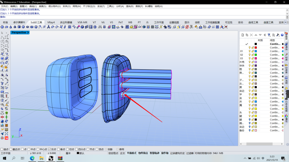Select the text object tool in left sidebar
This screenshot has width=289, height=162.
coord(2,83)
